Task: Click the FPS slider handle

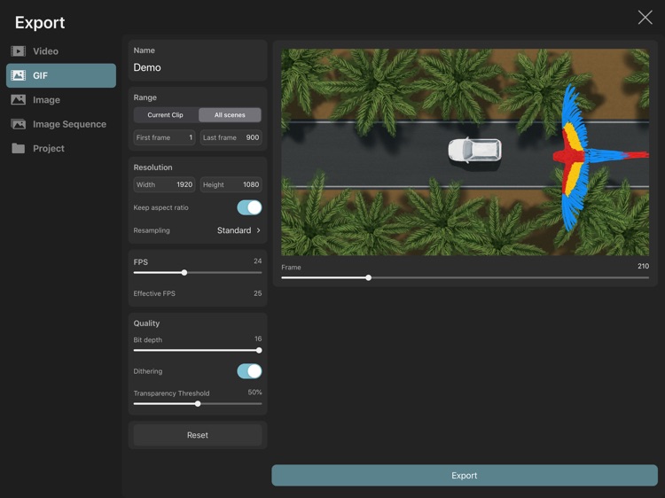Action: (184, 273)
